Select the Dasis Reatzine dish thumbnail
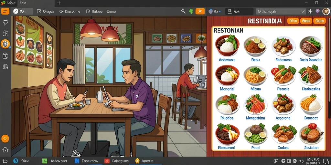Image resolution: width=331 pixels, height=165 pixels. [x=311, y=45]
